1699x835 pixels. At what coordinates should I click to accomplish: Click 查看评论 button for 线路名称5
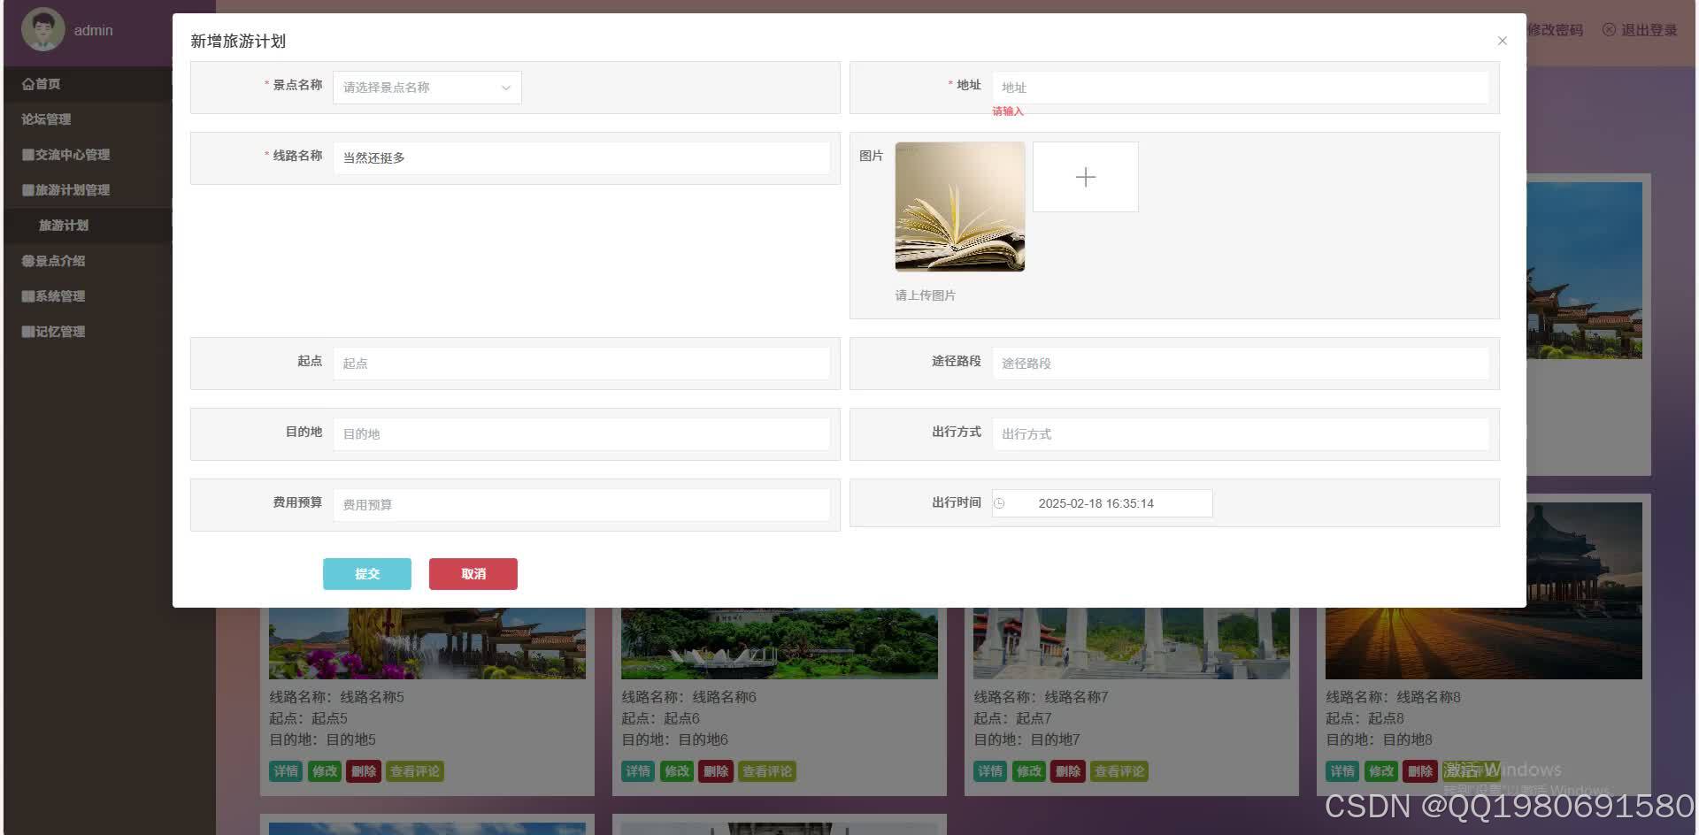(x=415, y=771)
